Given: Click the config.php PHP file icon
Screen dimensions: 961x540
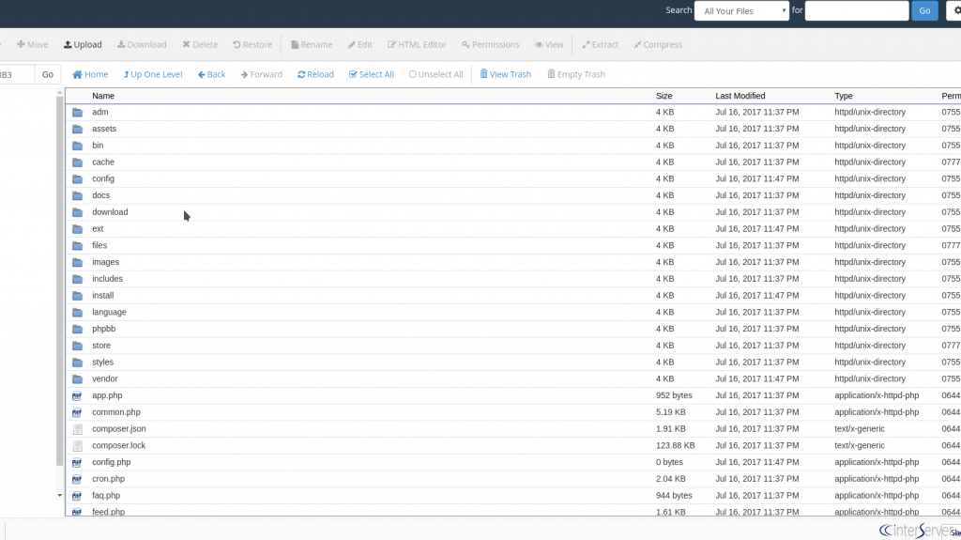Looking at the screenshot, I should coord(77,462).
